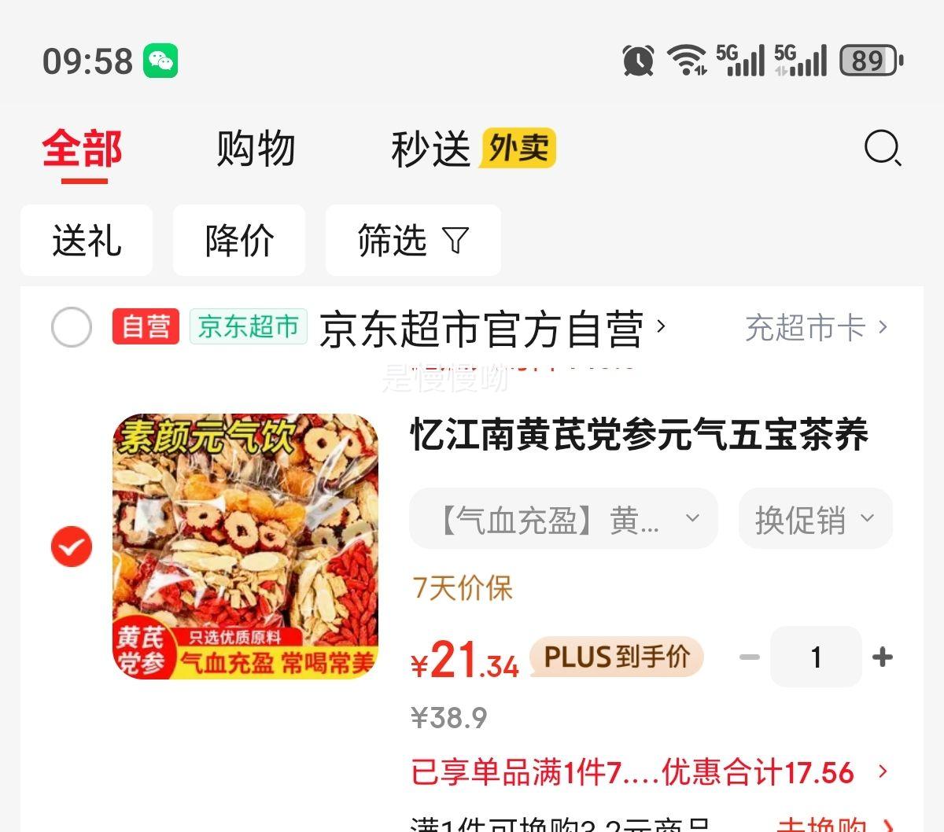Expand the 【气血充盈】 variant dropdown
Viewport: 944px width, 832px height.
pos(563,519)
